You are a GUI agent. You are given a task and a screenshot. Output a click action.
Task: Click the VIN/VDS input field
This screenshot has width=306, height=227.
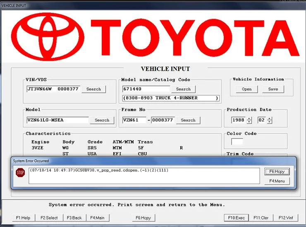pos(53,89)
